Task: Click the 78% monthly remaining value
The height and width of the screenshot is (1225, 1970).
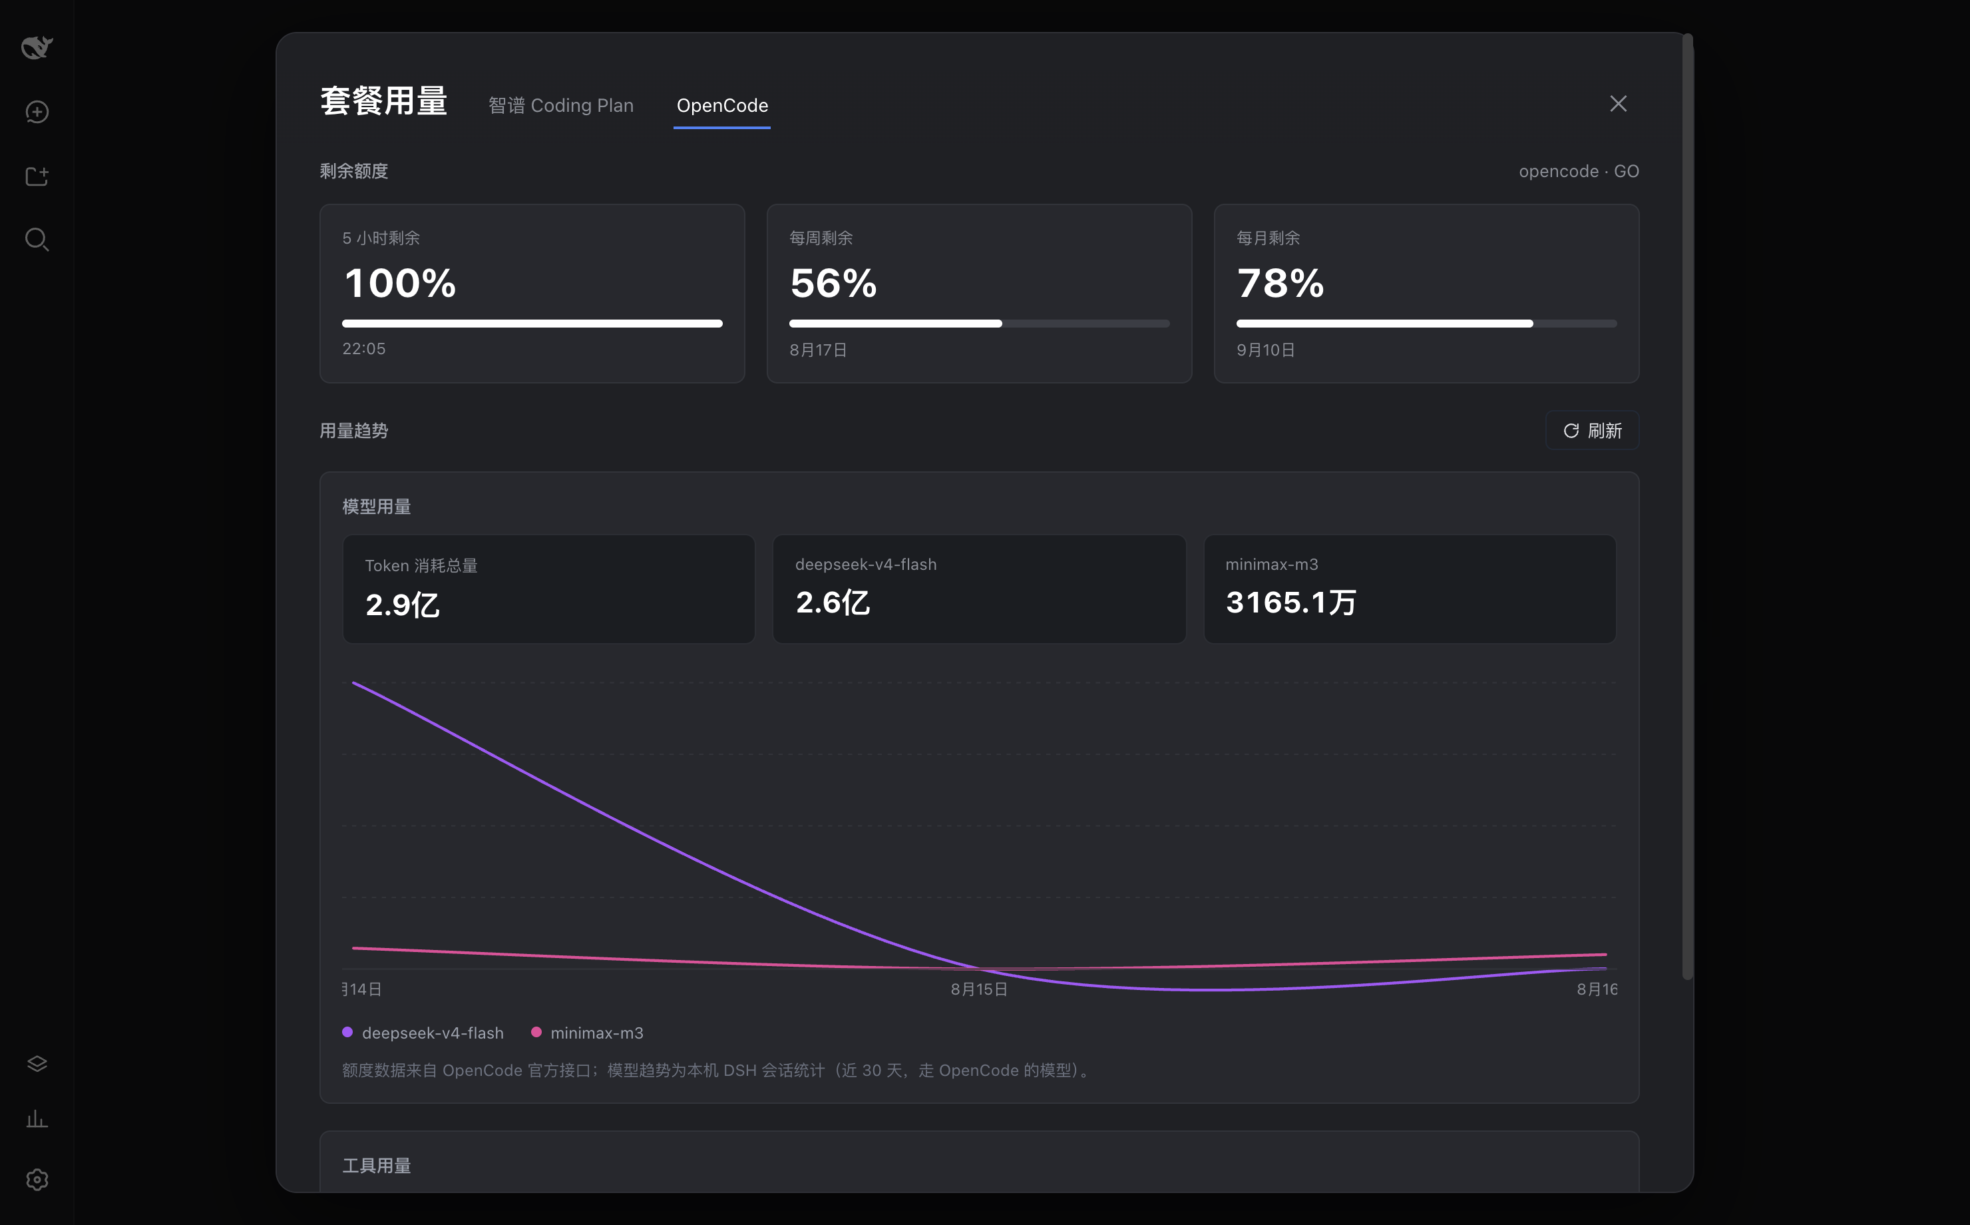Action: (x=1280, y=284)
